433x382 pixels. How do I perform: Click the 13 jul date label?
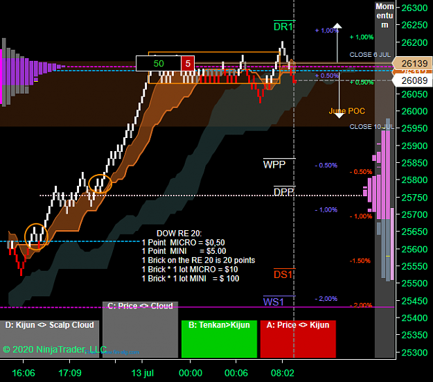[143, 373]
